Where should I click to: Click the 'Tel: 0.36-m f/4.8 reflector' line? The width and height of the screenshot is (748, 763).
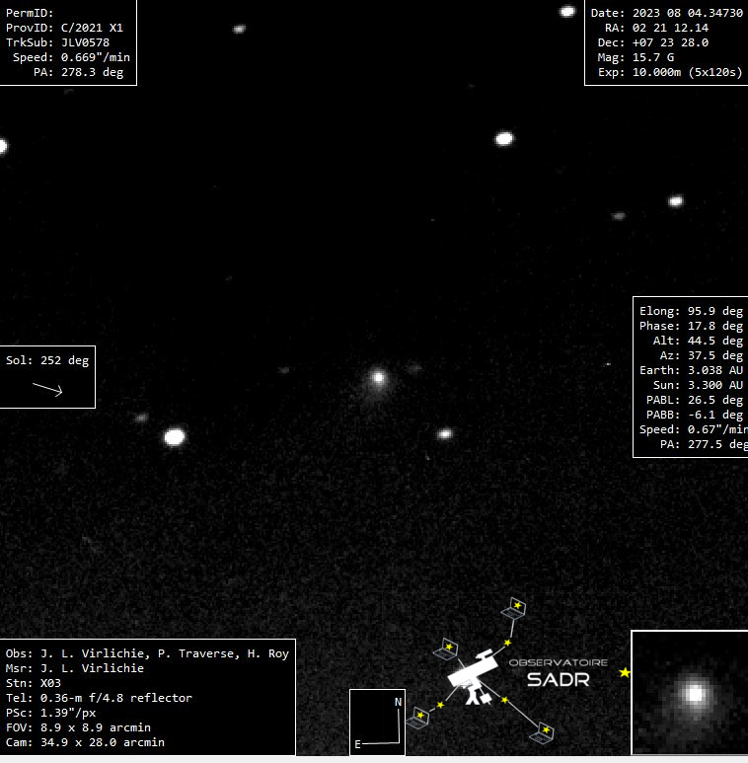99,698
